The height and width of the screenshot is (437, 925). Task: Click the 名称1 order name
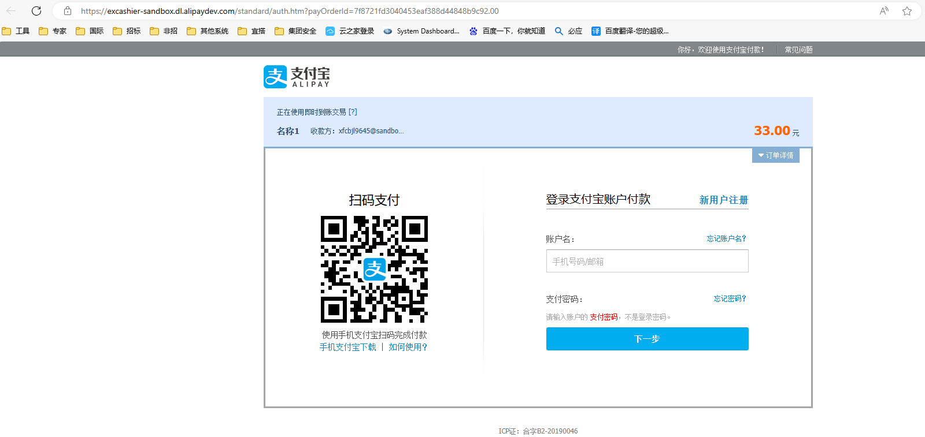tap(288, 131)
